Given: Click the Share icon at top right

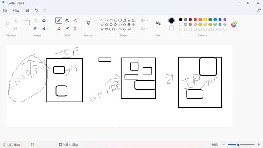Looking at the screenshot, I should coord(259,10).
